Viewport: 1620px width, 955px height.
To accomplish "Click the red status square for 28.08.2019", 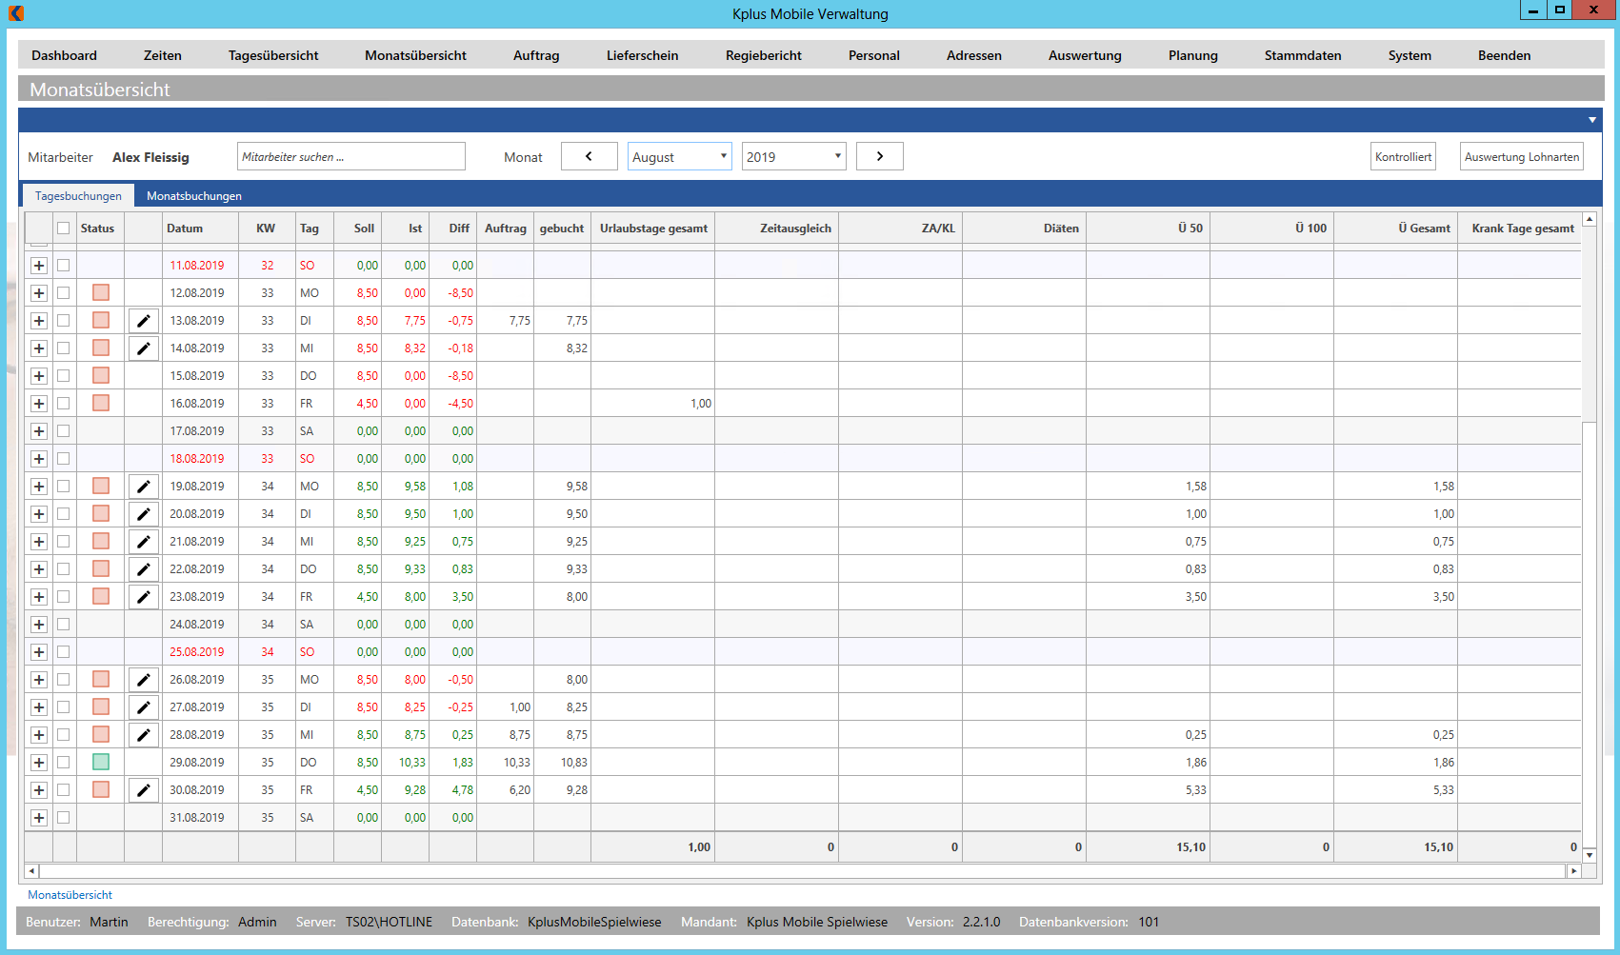I will click(x=101, y=734).
